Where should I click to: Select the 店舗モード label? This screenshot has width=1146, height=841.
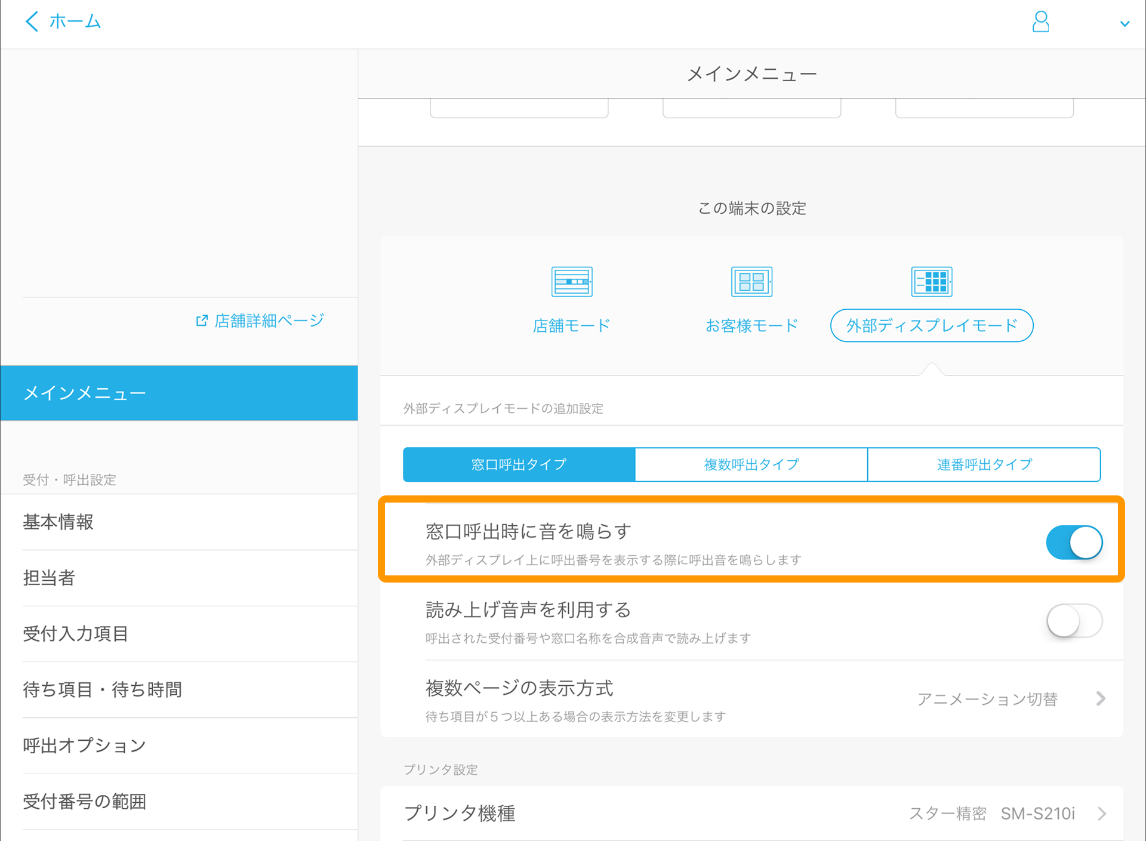coord(571,325)
